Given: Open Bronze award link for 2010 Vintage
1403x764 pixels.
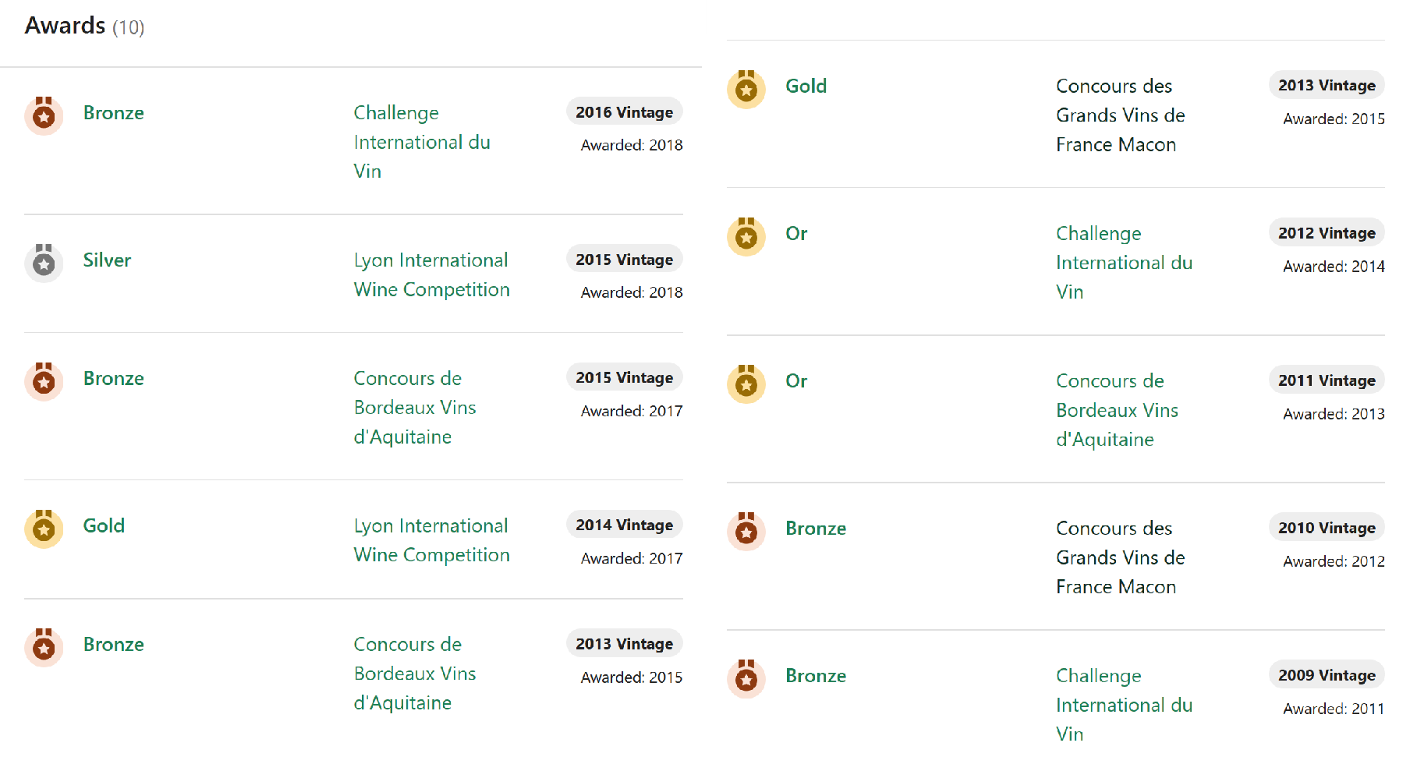Looking at the screenshot, I should [816, 529].
